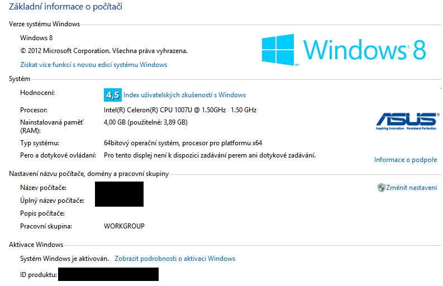Click the Úplný název počítače label

pyautogui.click(x=52, y=201)
